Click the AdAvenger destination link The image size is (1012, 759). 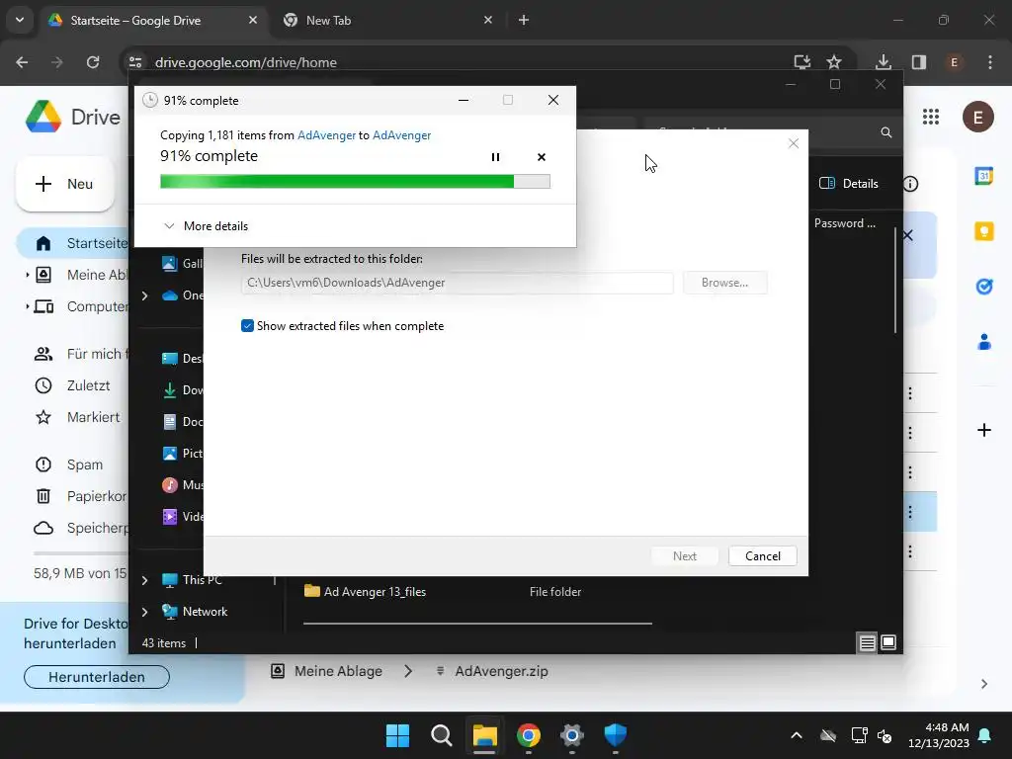[401, 134]
